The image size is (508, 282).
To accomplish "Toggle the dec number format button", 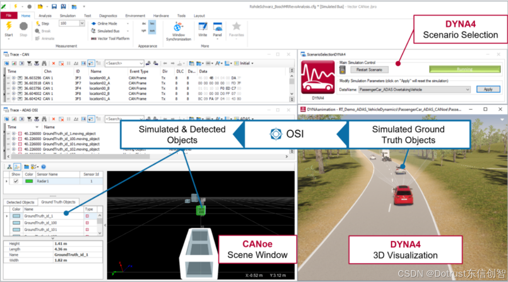I will pos(144,24).
